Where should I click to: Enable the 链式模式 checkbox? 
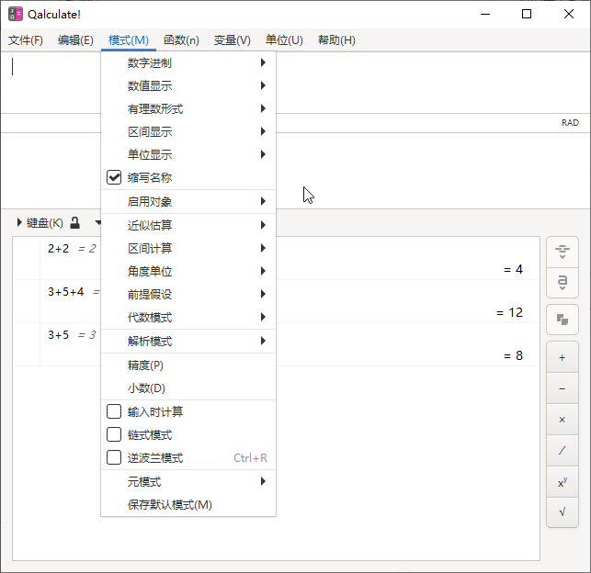click(114, 434)
